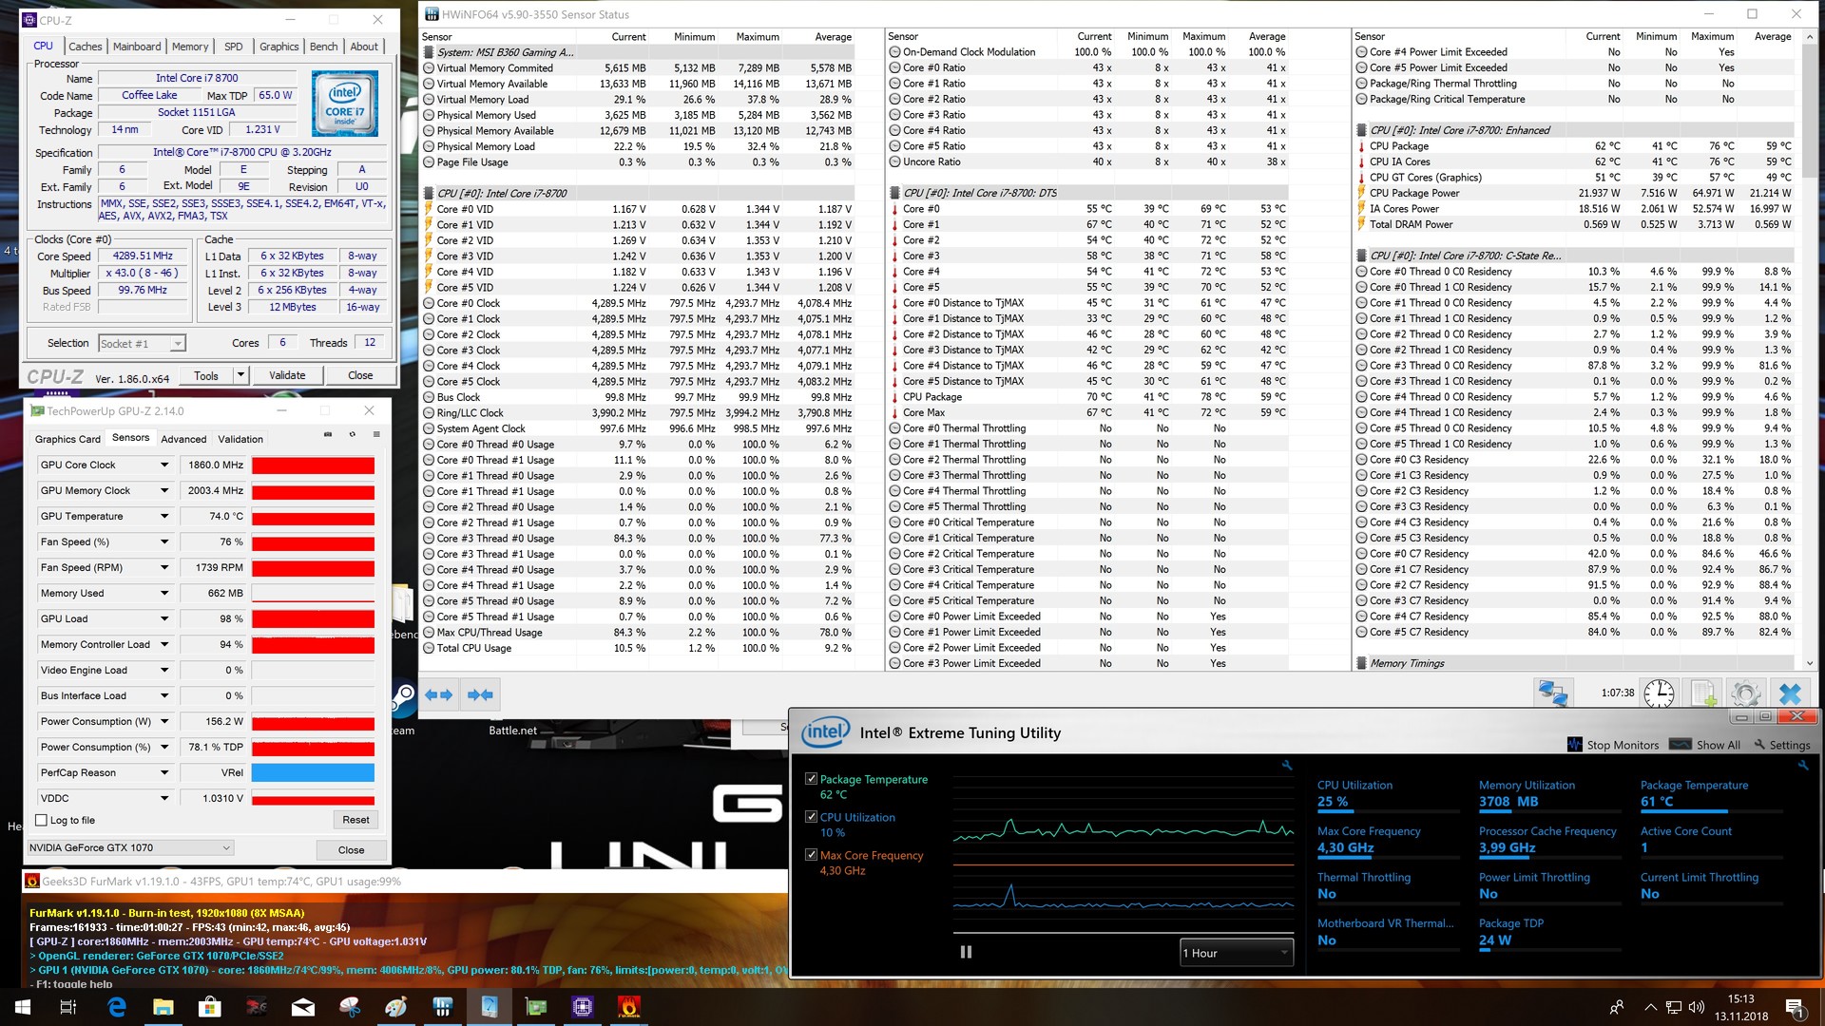Image resolution: width=1825 pixels, height=1026 pixels.
Task: Toggle Max Core Frequency checkbox in XTU
Action: [x=811, y=855]
